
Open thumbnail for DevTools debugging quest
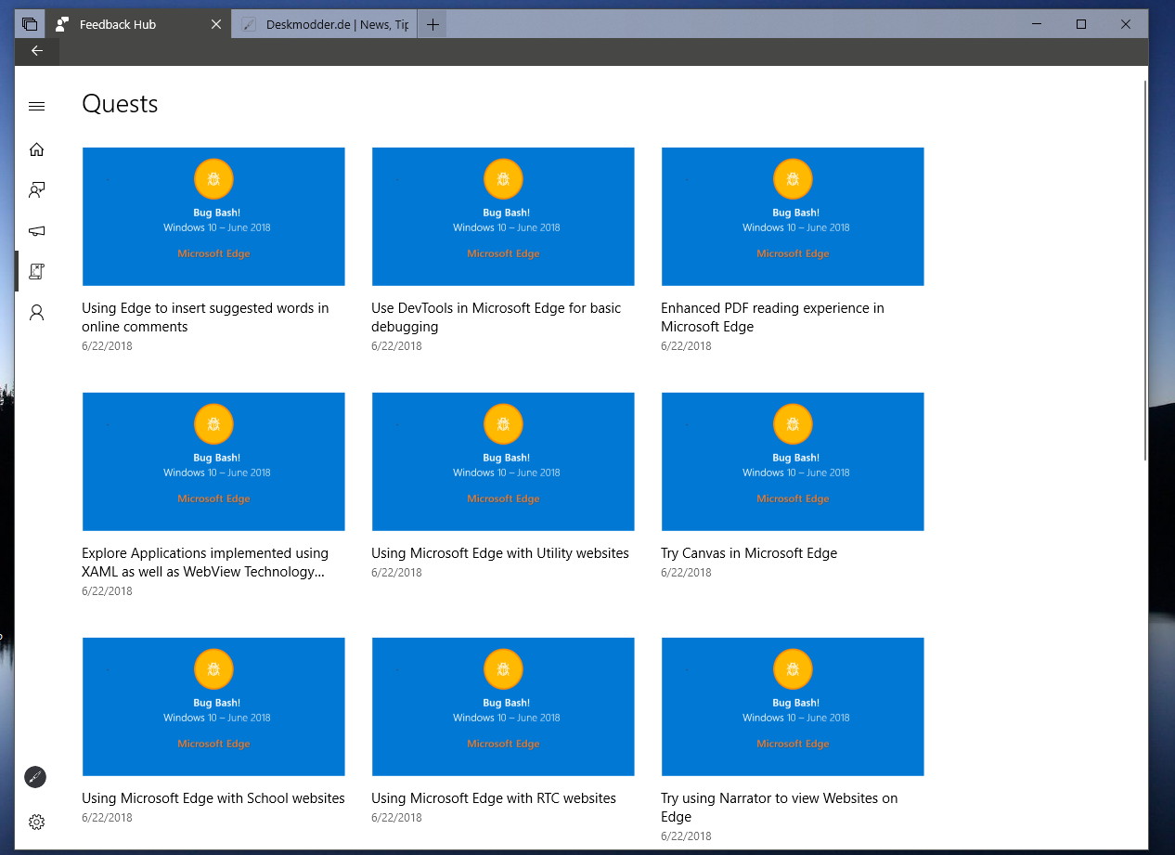(503, 216)
